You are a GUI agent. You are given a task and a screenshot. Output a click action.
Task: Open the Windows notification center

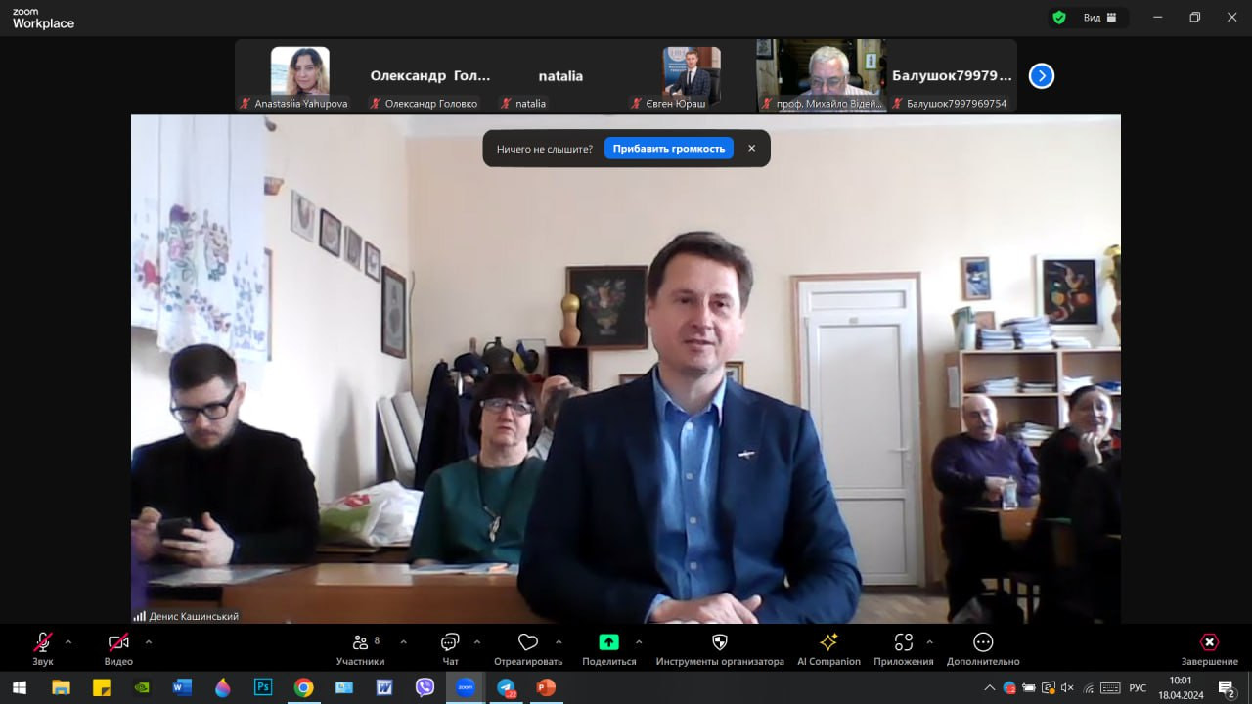click(1227, 687)
